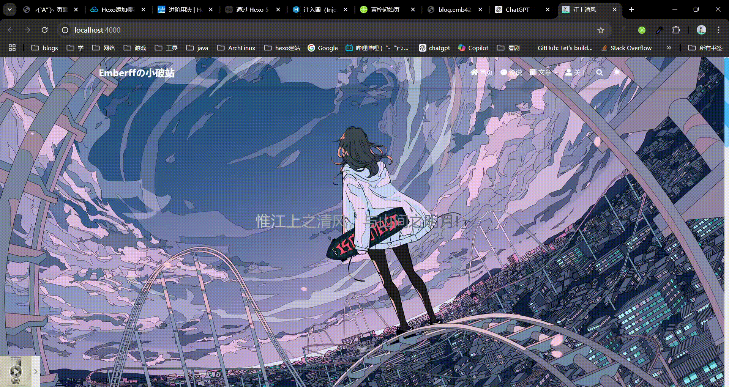Bookmark this page with the star icon
Viewport: 729px width, 387px height.
601,30
